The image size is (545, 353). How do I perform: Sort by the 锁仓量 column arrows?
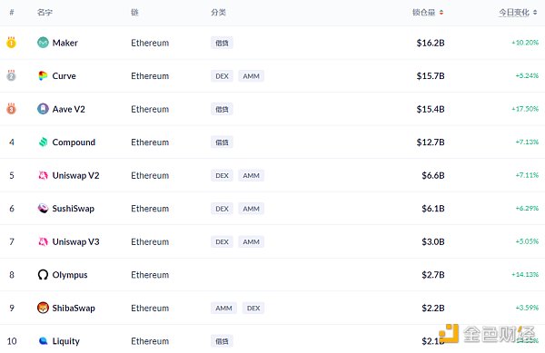click(441, 13)
